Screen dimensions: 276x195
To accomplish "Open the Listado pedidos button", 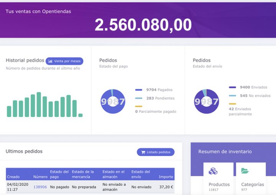I will 156,152.
